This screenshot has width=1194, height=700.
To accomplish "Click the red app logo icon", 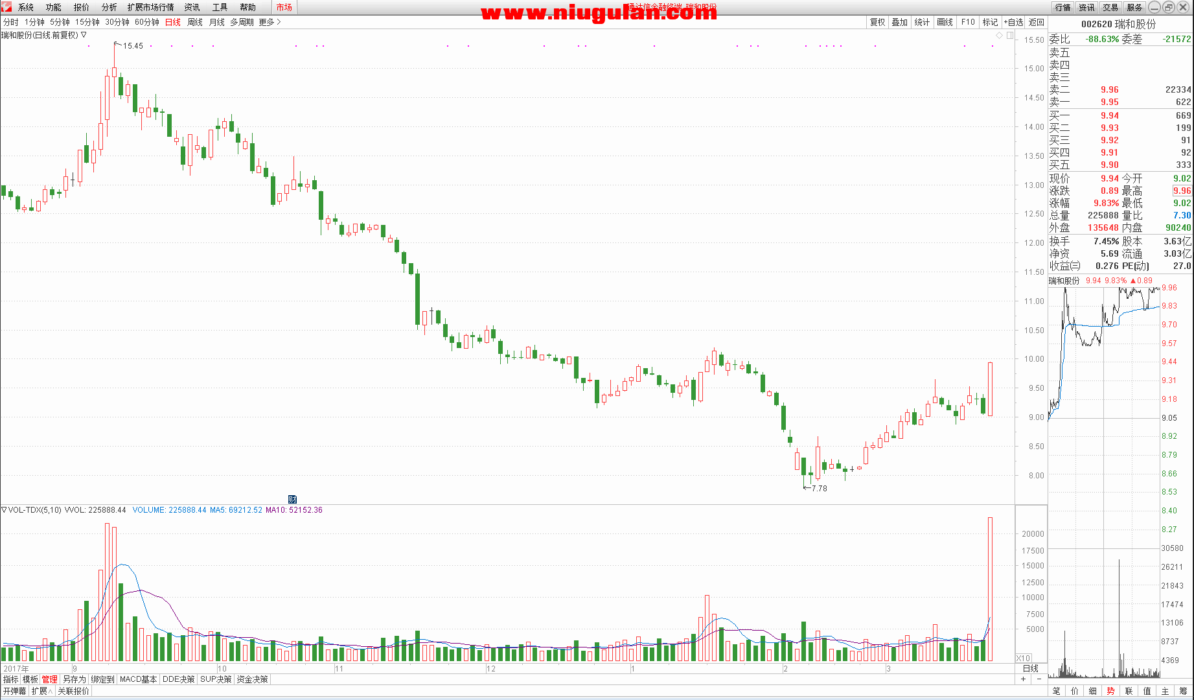I will [6, 6].
